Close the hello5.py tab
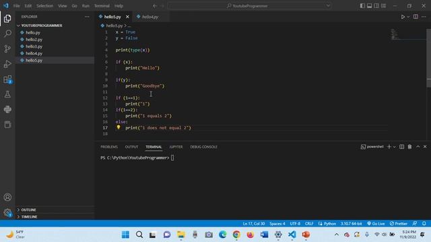The image size is (431, 242). (127, 17)
